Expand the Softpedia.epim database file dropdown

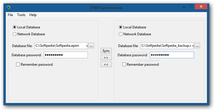pos(87,46)
